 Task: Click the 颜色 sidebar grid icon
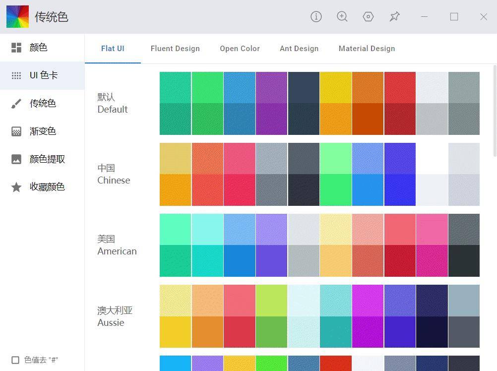[x=16, y=48]
